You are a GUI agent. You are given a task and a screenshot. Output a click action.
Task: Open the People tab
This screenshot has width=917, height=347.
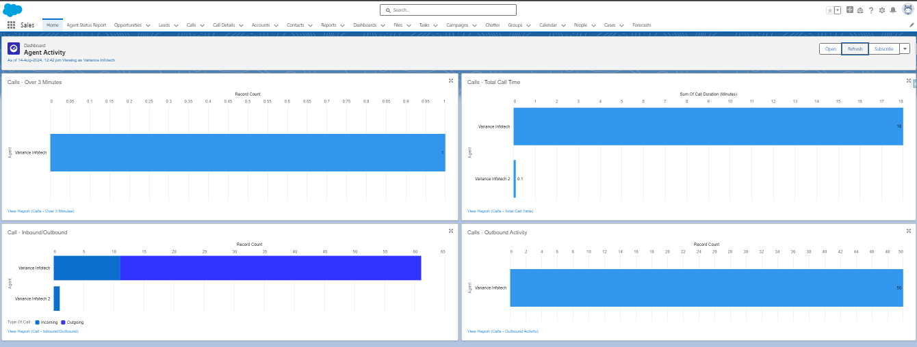click(x=580, y=25)
